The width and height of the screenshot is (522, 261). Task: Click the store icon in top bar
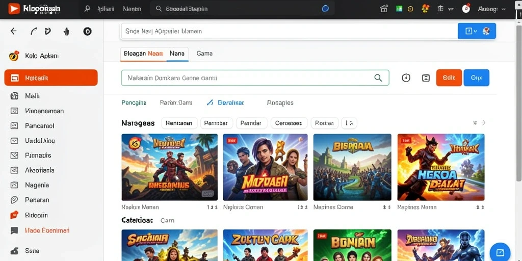[384, 9]
